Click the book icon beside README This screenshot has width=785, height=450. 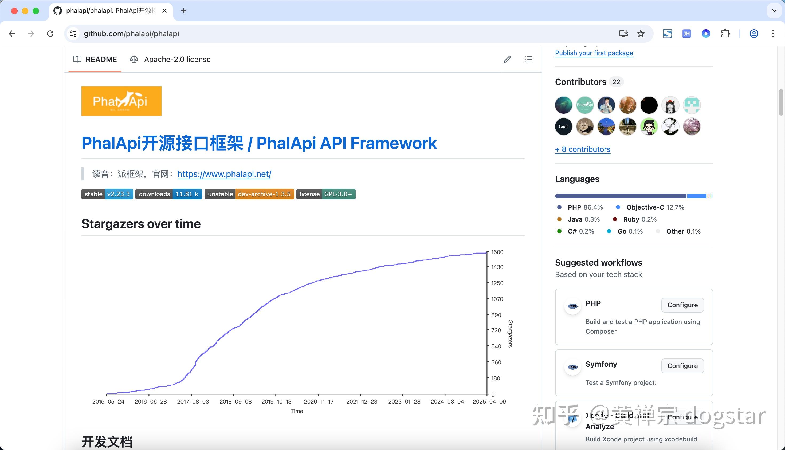click(x=77, y=59)
